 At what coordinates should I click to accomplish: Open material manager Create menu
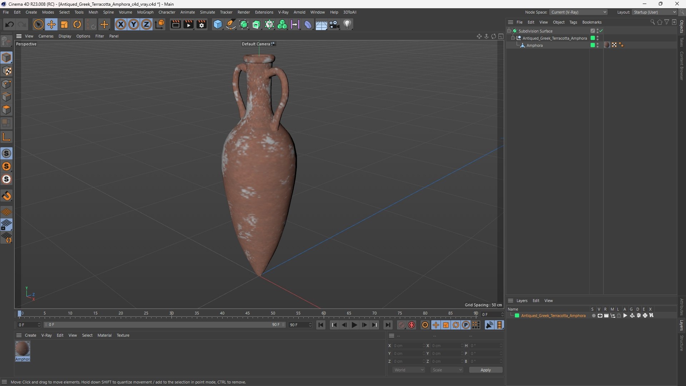[x=30, y=335]
